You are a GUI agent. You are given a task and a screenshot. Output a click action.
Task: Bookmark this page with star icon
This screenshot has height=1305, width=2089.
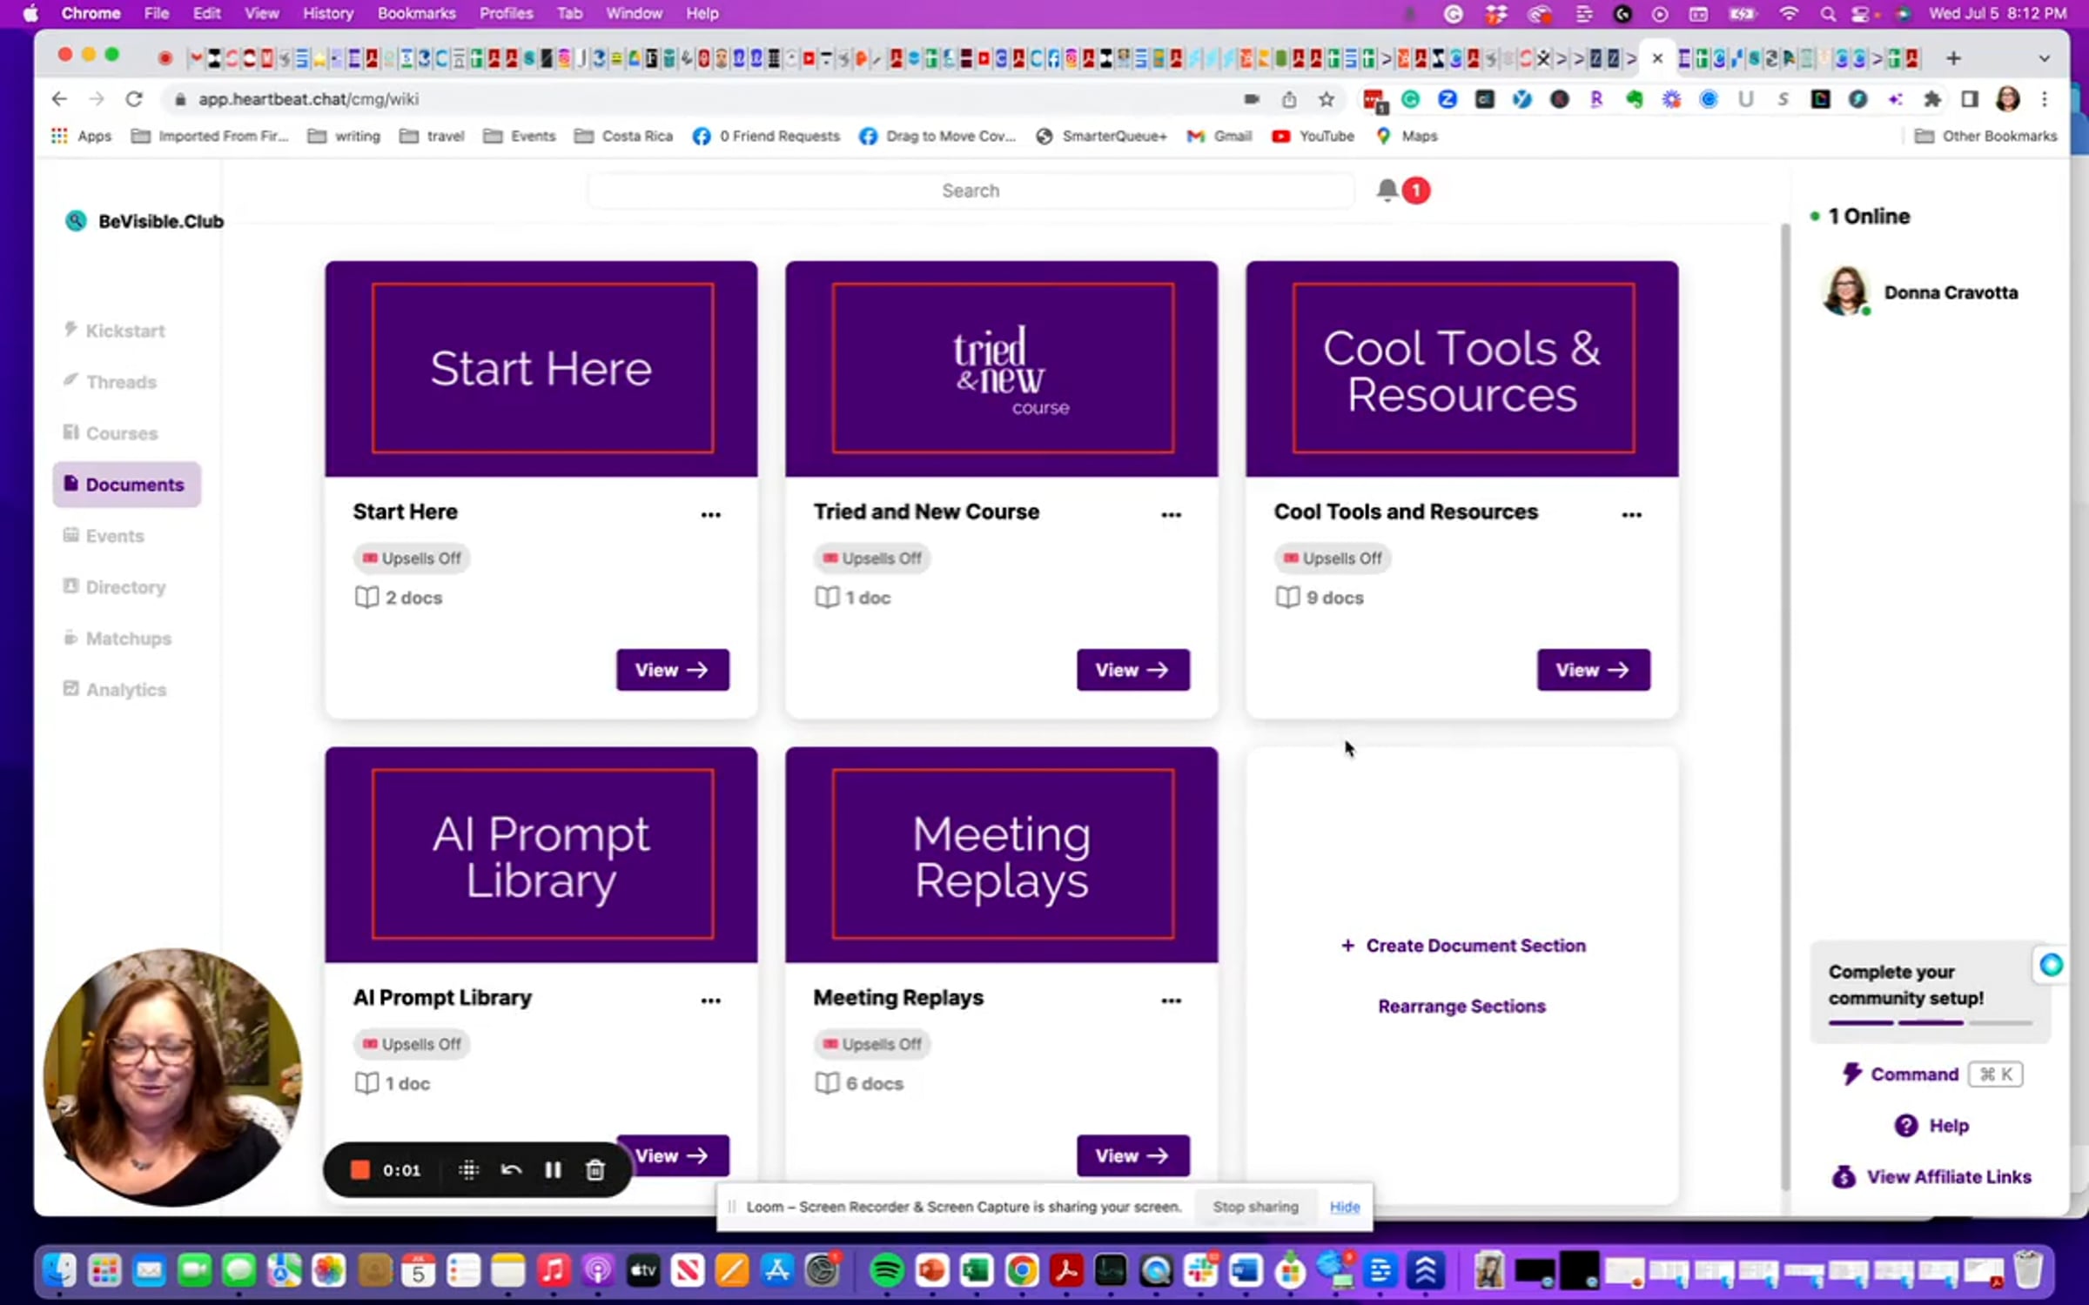pyautogui.click(x=1326, y=99)
